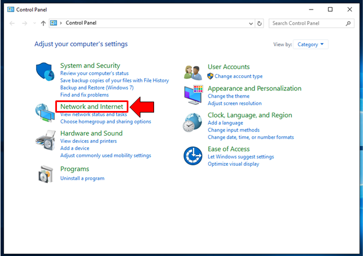Click the refresh button beside address bar
364x256 pixels.
coord(259,23)
